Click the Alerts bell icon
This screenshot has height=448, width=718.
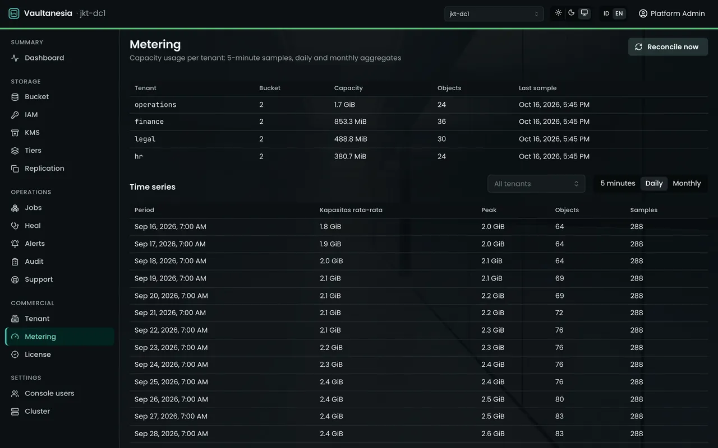click(x=15, y=244)
